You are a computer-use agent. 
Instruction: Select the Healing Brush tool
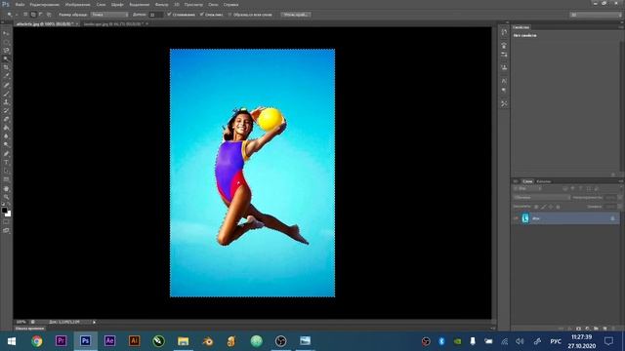pos(6,85)
